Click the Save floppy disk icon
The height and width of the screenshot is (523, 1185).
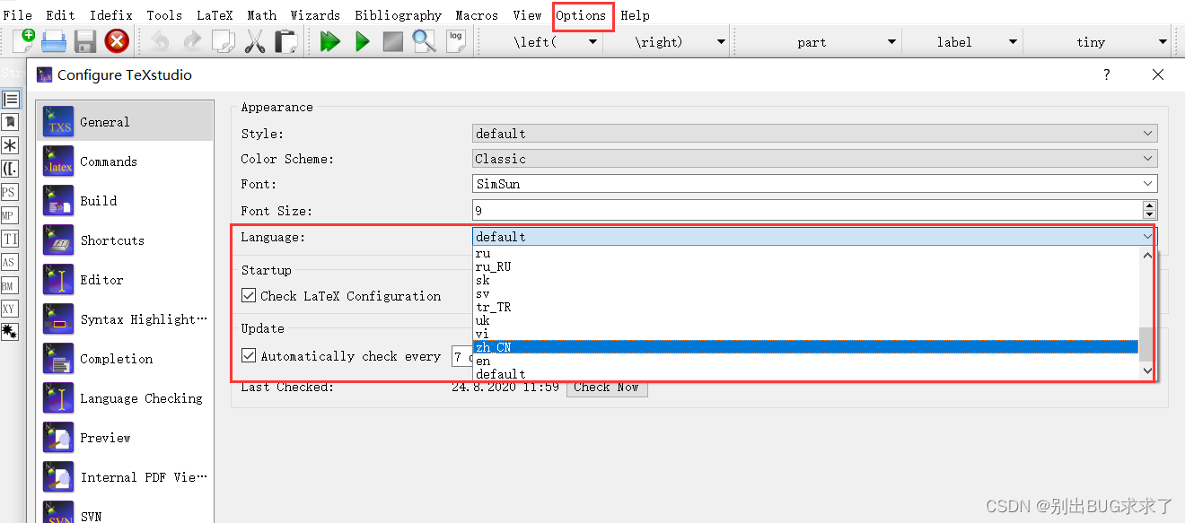click(x=85, y=40)
